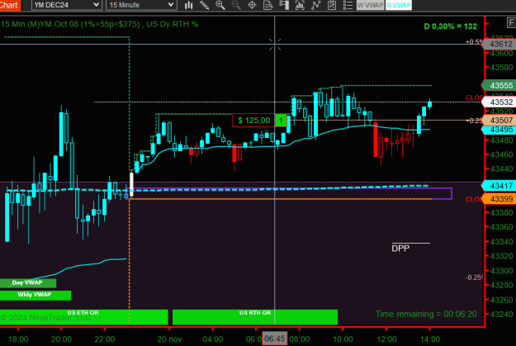The height and width of the screenshot is (346, 516).
Task: Click the tan 43507 price marker
Action: click(499, 121)
